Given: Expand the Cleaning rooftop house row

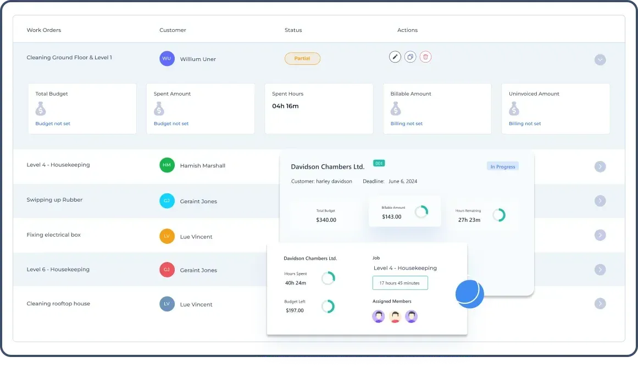Looking at the screenshot, I should pyautogui.click(x=600, y=303).
